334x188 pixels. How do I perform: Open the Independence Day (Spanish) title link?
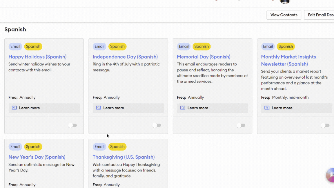coord(125,57)
